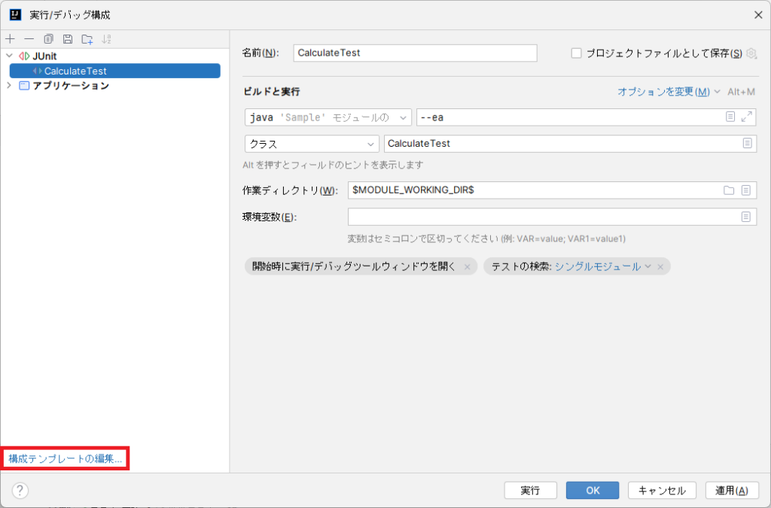Copy the selected configuration

(48, 39)
